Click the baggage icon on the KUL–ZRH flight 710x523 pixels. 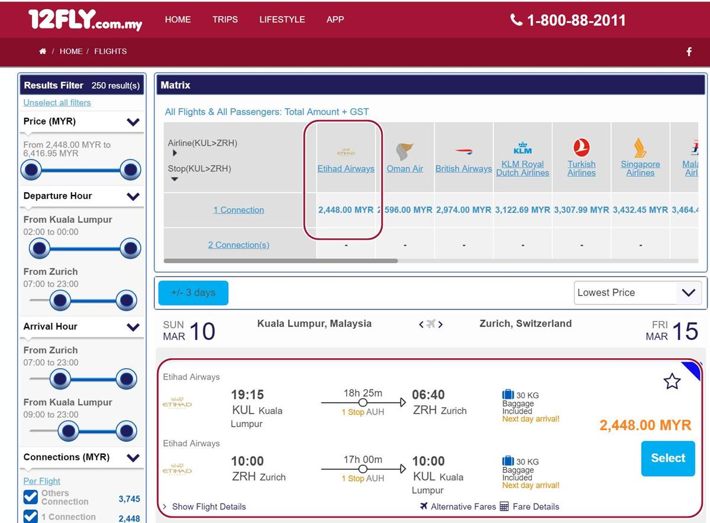(508, 395)
